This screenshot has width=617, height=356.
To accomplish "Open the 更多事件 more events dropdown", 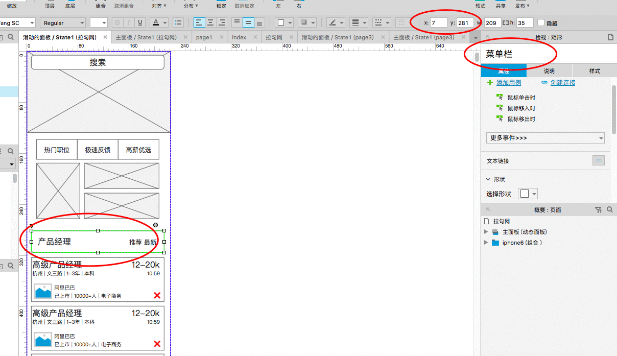I will (x=545, y=138).
